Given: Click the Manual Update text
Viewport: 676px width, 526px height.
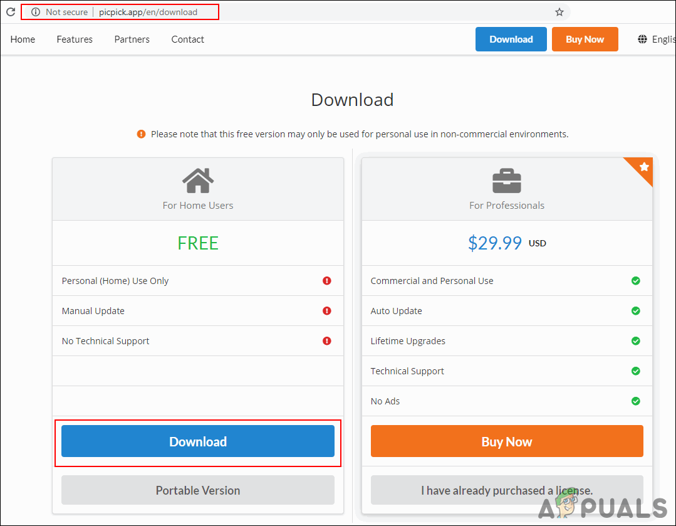Looking at the screenshot, I should point(93,311).
